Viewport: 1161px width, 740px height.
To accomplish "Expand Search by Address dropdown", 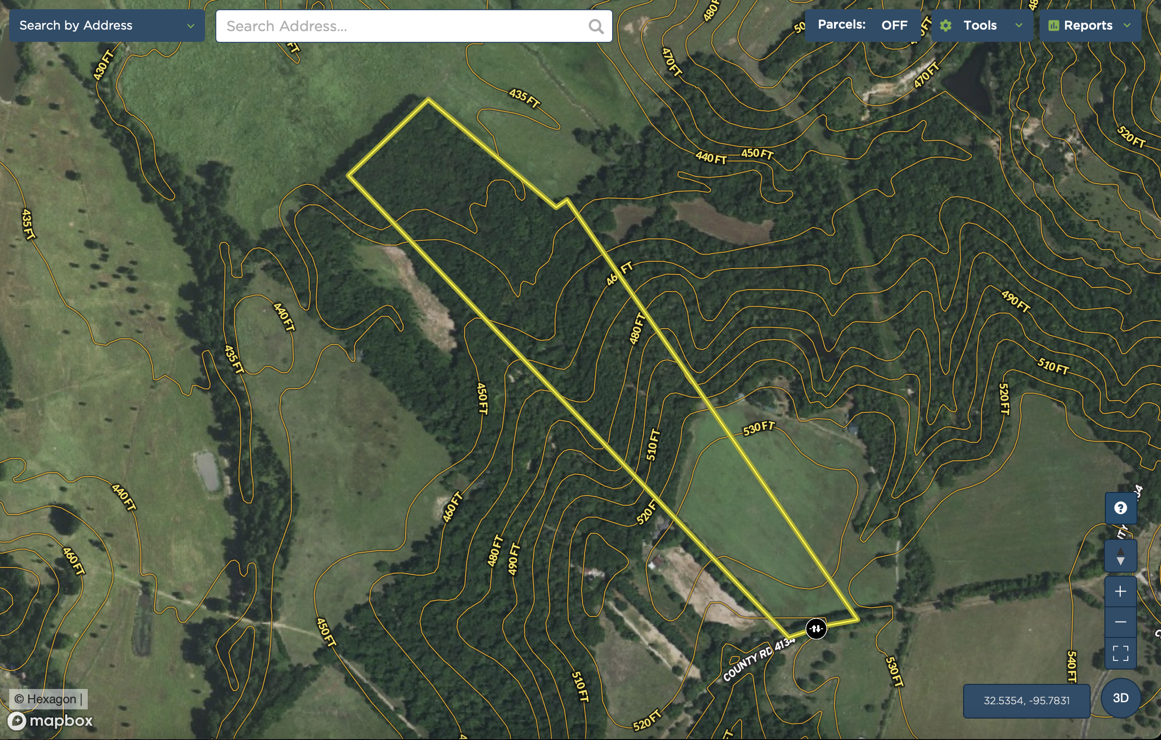I will click(190, 26).
